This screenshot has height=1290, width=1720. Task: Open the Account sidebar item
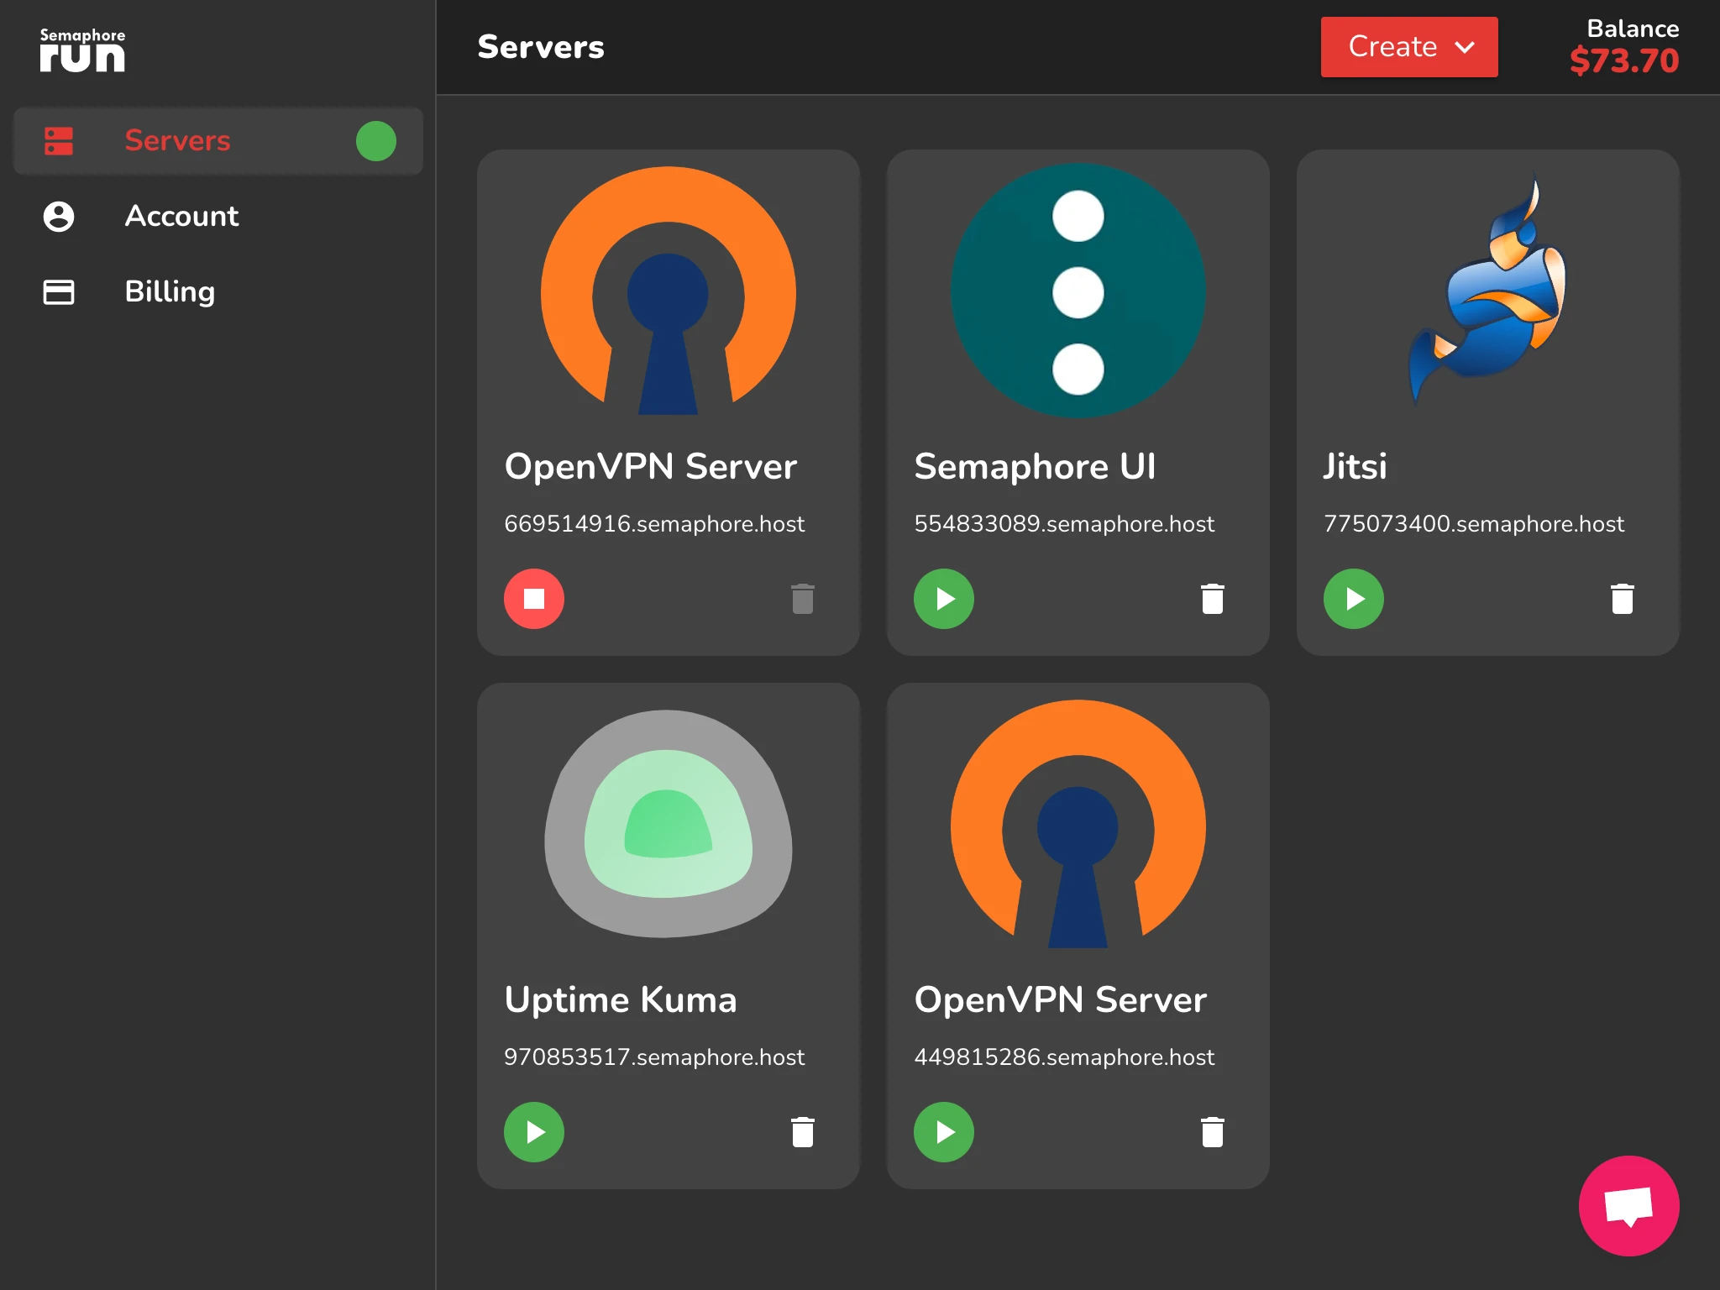pos(218,217)
